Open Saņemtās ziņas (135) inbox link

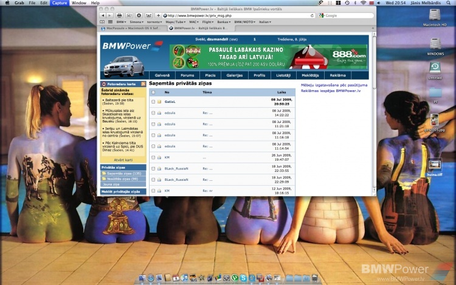click(x=123, y=174)
